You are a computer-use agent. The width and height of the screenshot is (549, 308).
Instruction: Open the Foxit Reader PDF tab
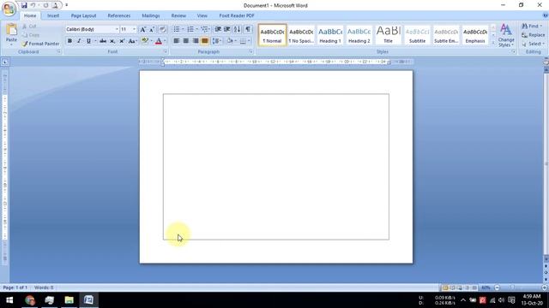237,15
